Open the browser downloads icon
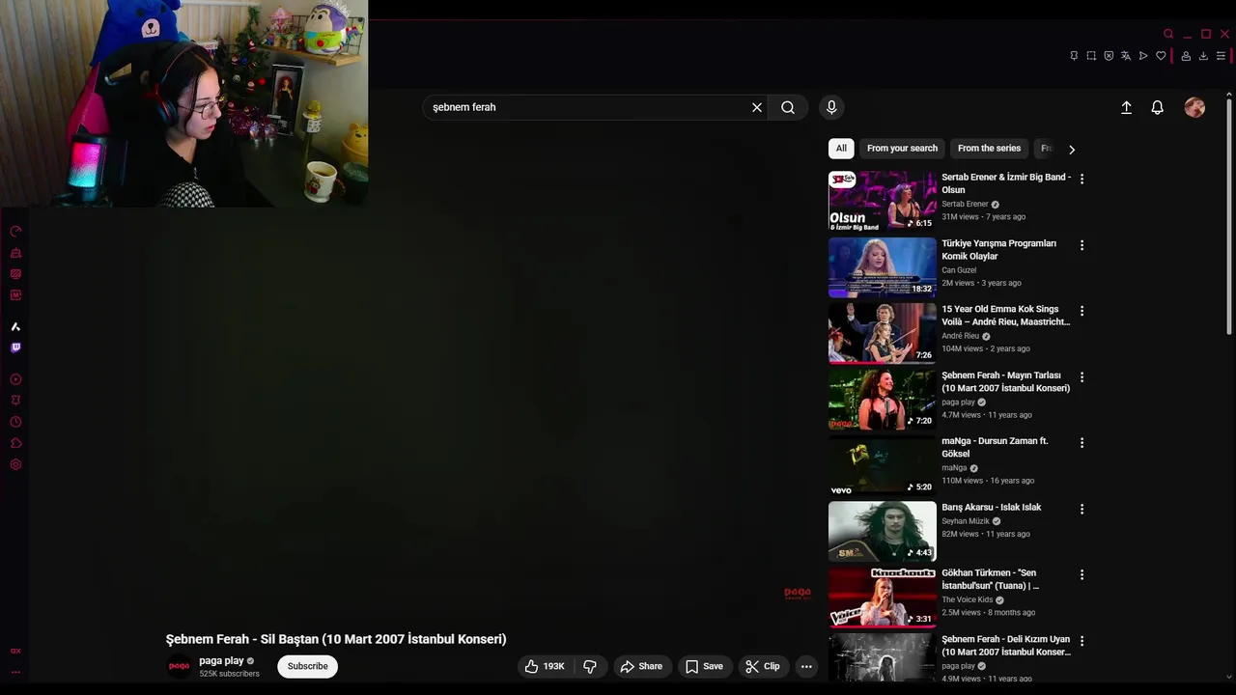This screenshot has height=695, width=1236. (1203, 56)
